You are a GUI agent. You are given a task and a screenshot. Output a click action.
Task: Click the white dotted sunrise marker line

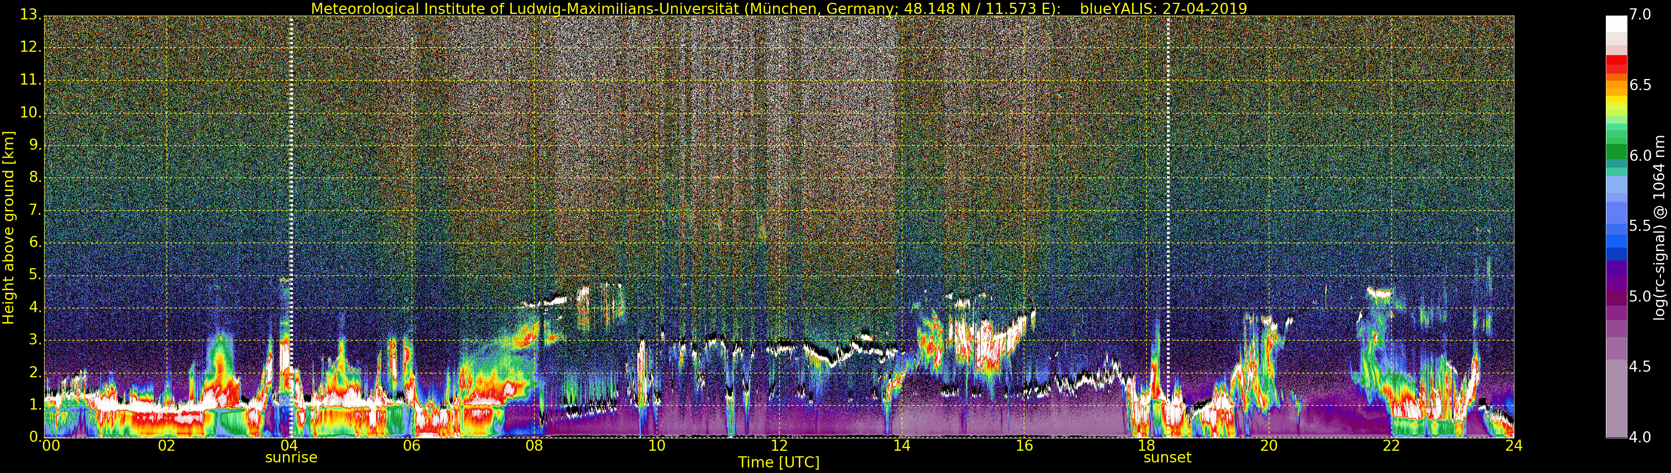[x=291, y=227]
